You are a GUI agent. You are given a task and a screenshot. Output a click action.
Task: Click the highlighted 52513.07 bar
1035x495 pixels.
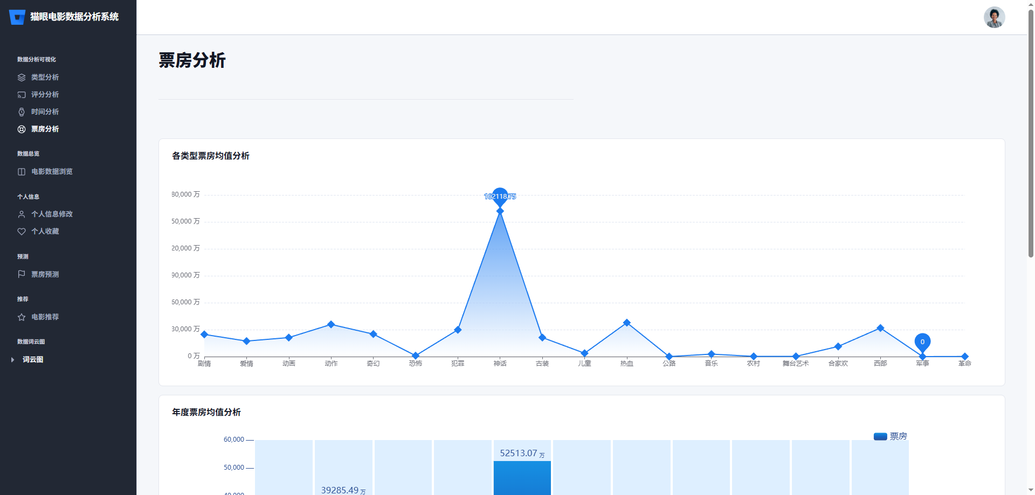pos(522,478)
